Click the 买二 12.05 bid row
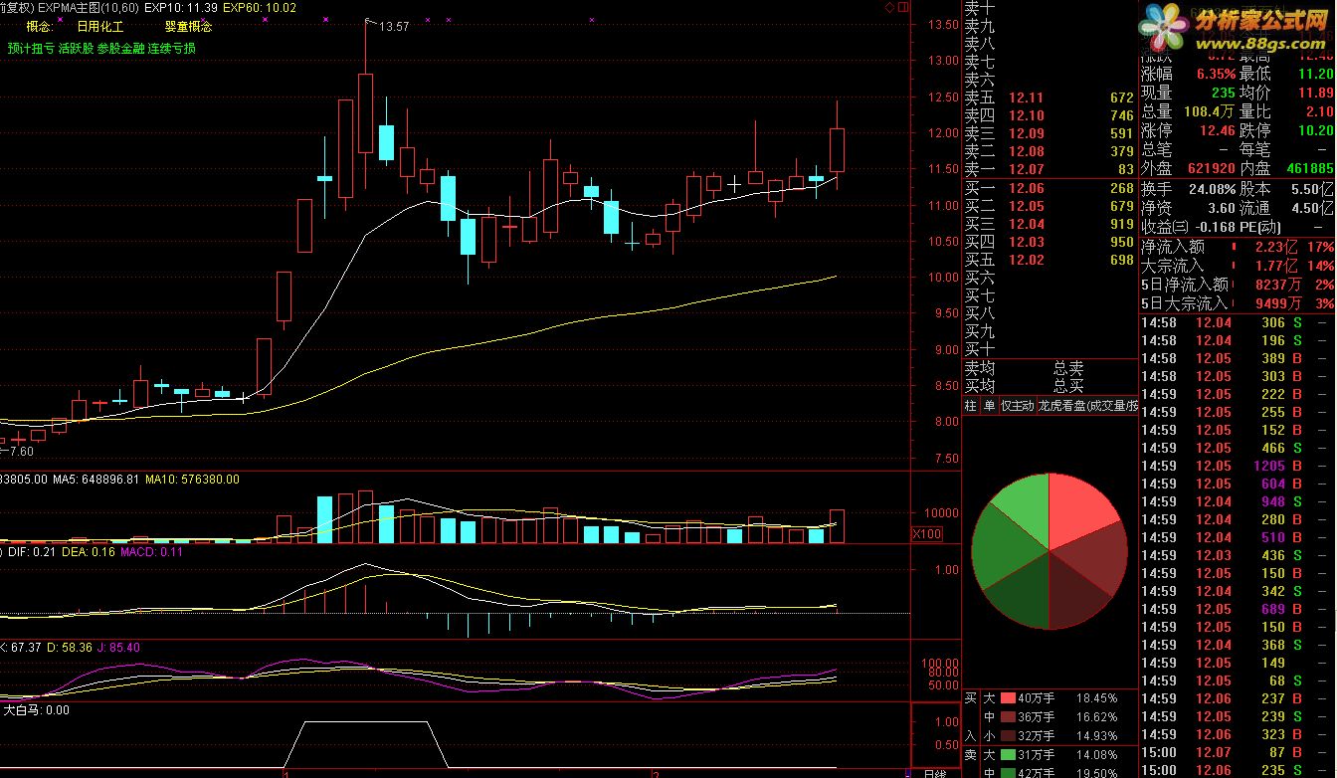Screen dimensions: 1337x778 tap(1050, 206)
